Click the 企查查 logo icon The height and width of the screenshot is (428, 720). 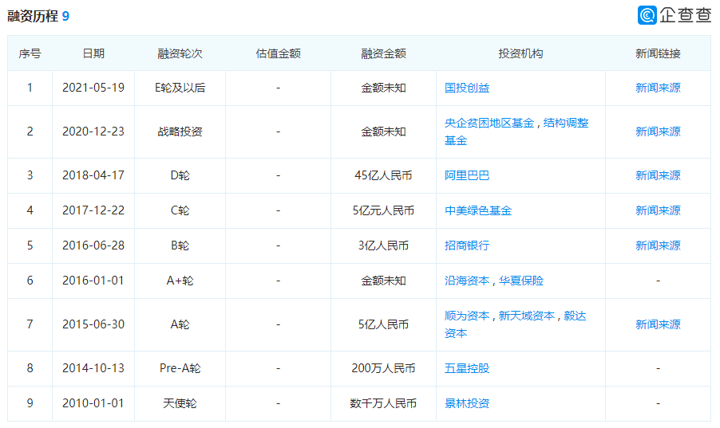[647, 15]
